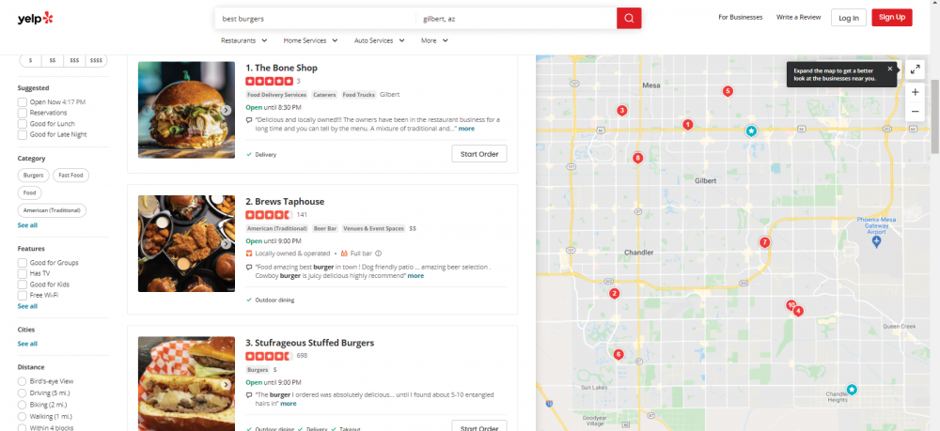Open the Auto Services dropdown
This screenshot has height=431, width=940.
(x=379, y=41)
